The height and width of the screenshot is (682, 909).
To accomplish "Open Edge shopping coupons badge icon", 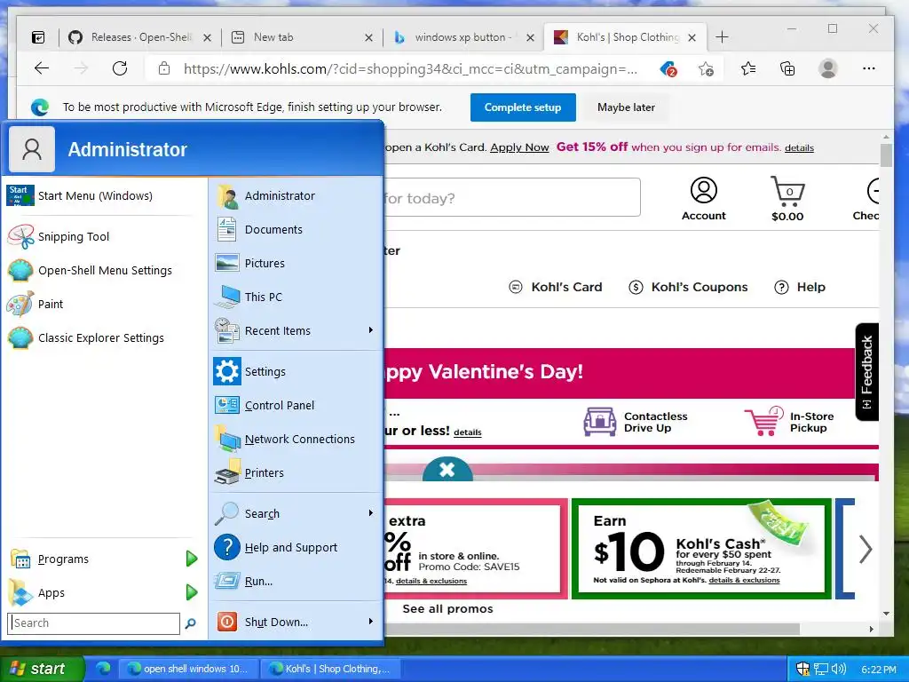I will (668, 69).
